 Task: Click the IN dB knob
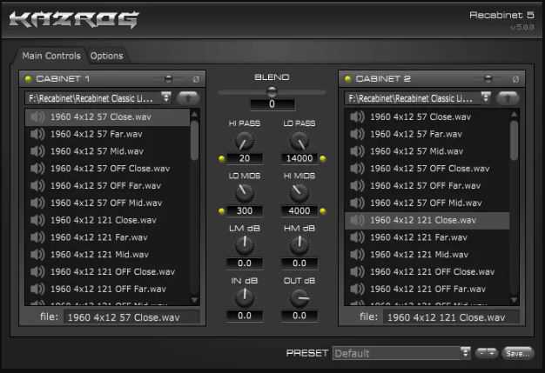pyautogui.click(x=245, y=297)
